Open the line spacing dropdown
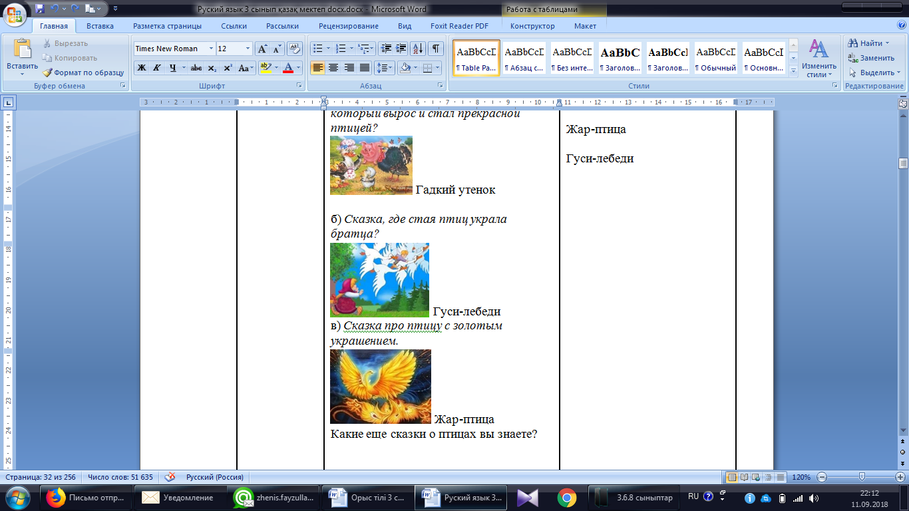Screen dimensions: 909x511 [384, 68]
